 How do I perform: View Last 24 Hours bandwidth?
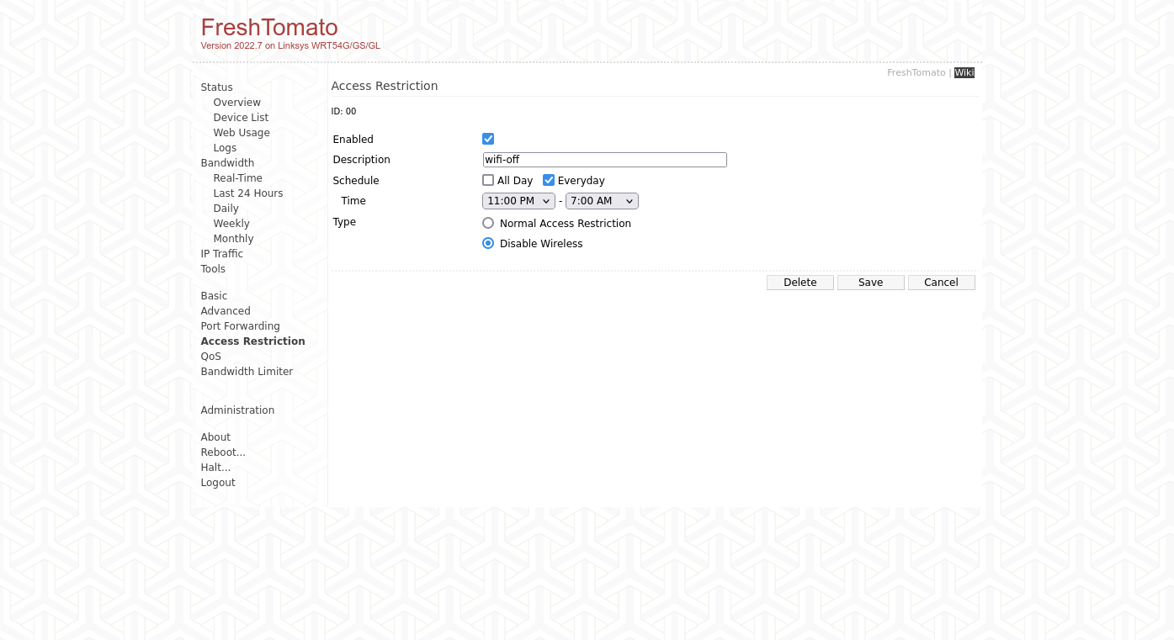[x=248, y=193]
